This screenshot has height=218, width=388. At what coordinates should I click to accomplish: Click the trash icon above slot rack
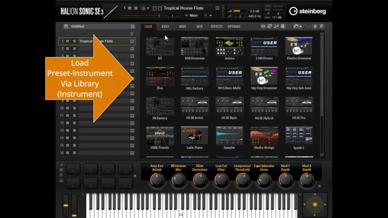point(132,34)
